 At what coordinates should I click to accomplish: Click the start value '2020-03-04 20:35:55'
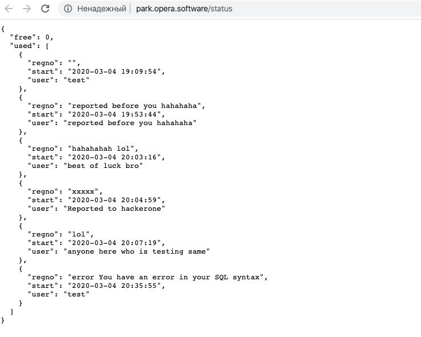(x=114, y=286)
